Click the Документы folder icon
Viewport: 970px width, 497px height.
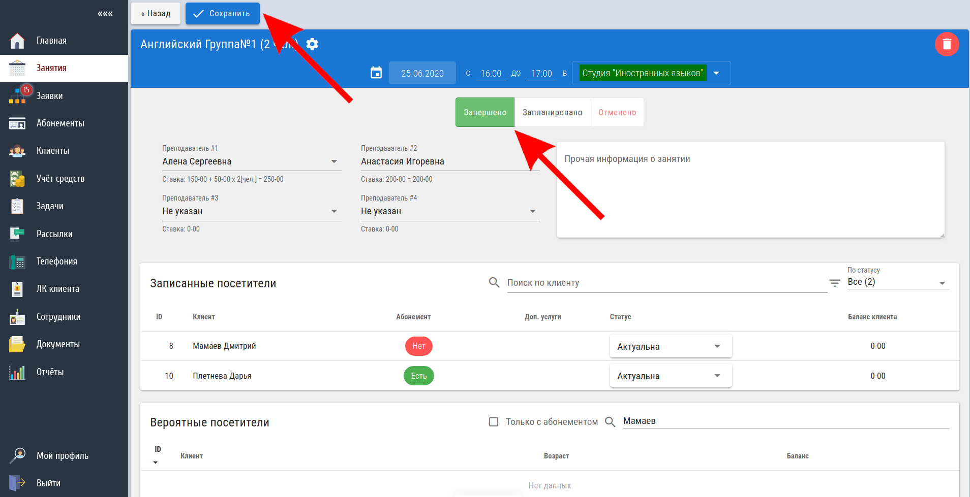coord(17,344)
